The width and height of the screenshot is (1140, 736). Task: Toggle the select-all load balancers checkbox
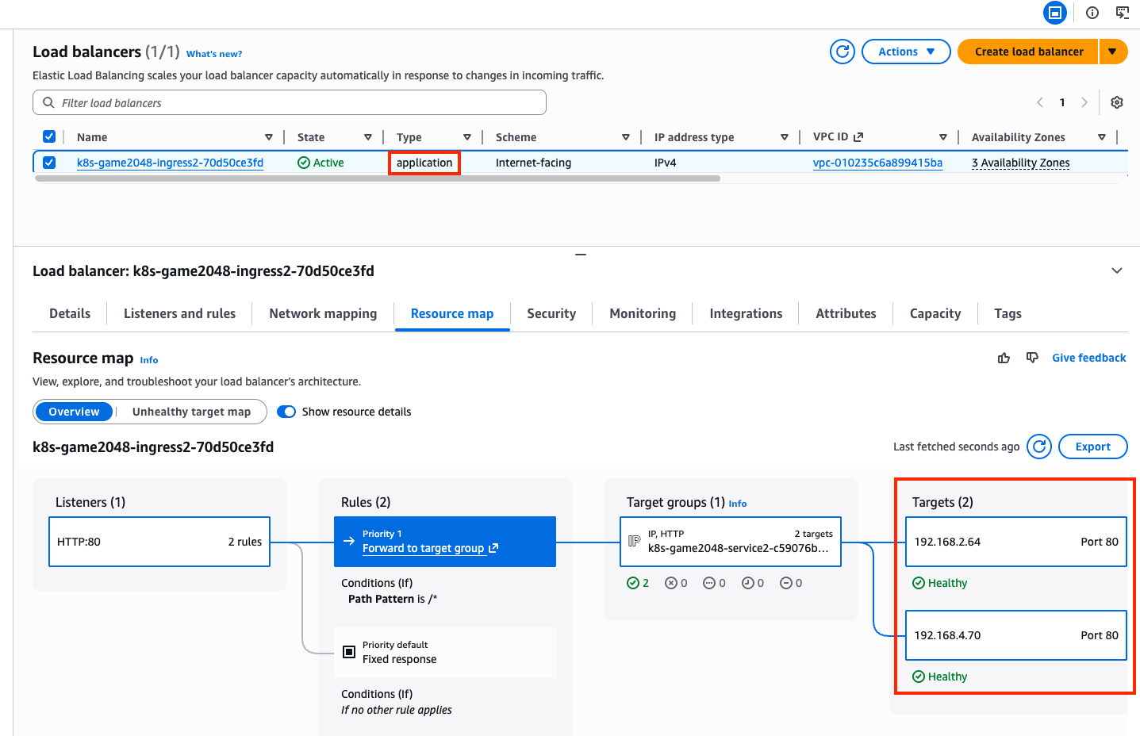(x=49, y=136)
